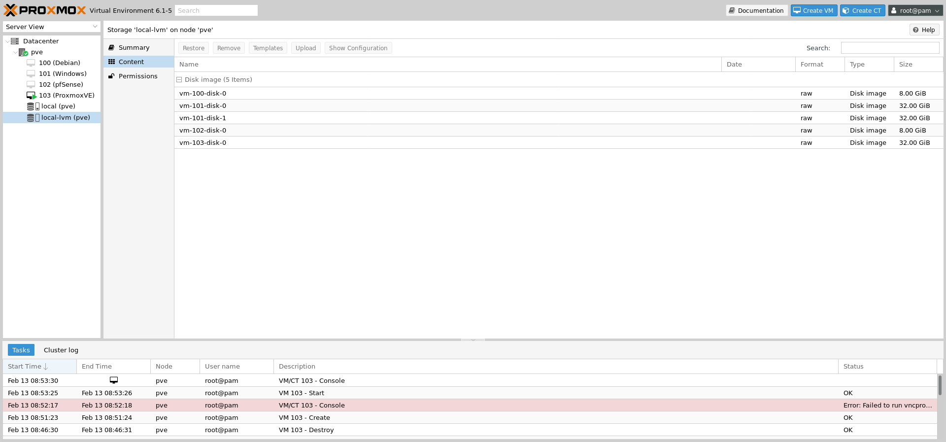Open the Permissions section
The image size is (946, 442).
(x=138, y=76)
